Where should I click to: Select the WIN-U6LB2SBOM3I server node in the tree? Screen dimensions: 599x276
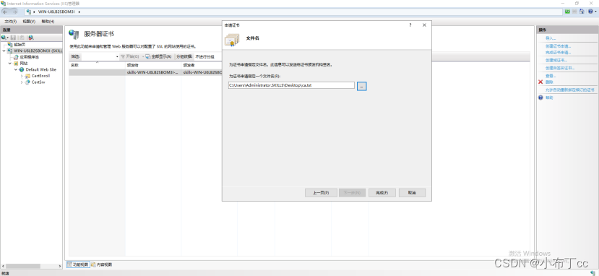pyautogui.click(x=38, y=51)
